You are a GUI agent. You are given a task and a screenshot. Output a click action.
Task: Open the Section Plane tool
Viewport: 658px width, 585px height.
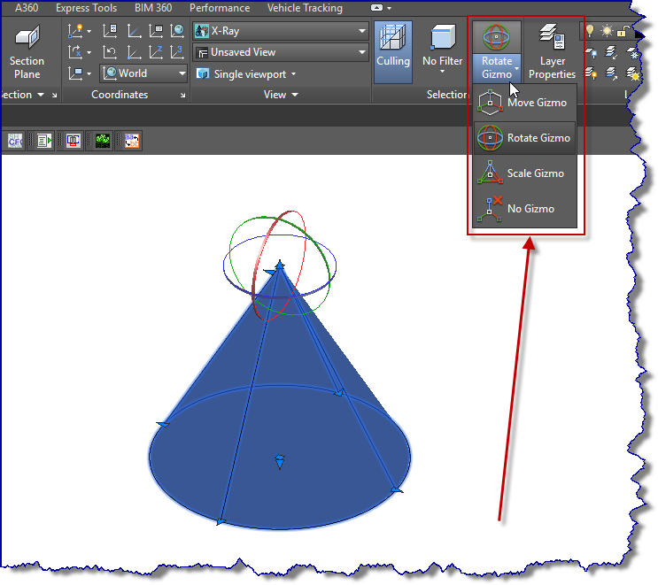tap(27, 52)
